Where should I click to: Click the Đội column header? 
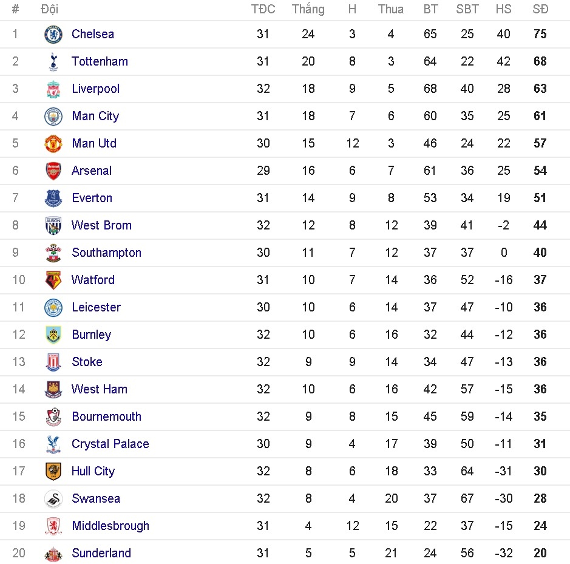click(49, 9)
